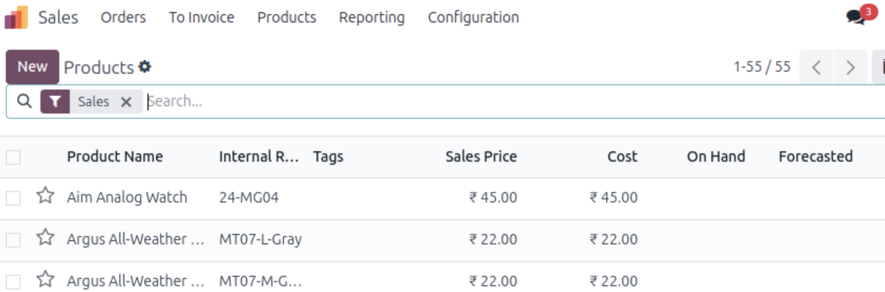Open the Aim Analog Watch product
The height and width of the screenshot is (292, 885).
(x=127, y=197)
